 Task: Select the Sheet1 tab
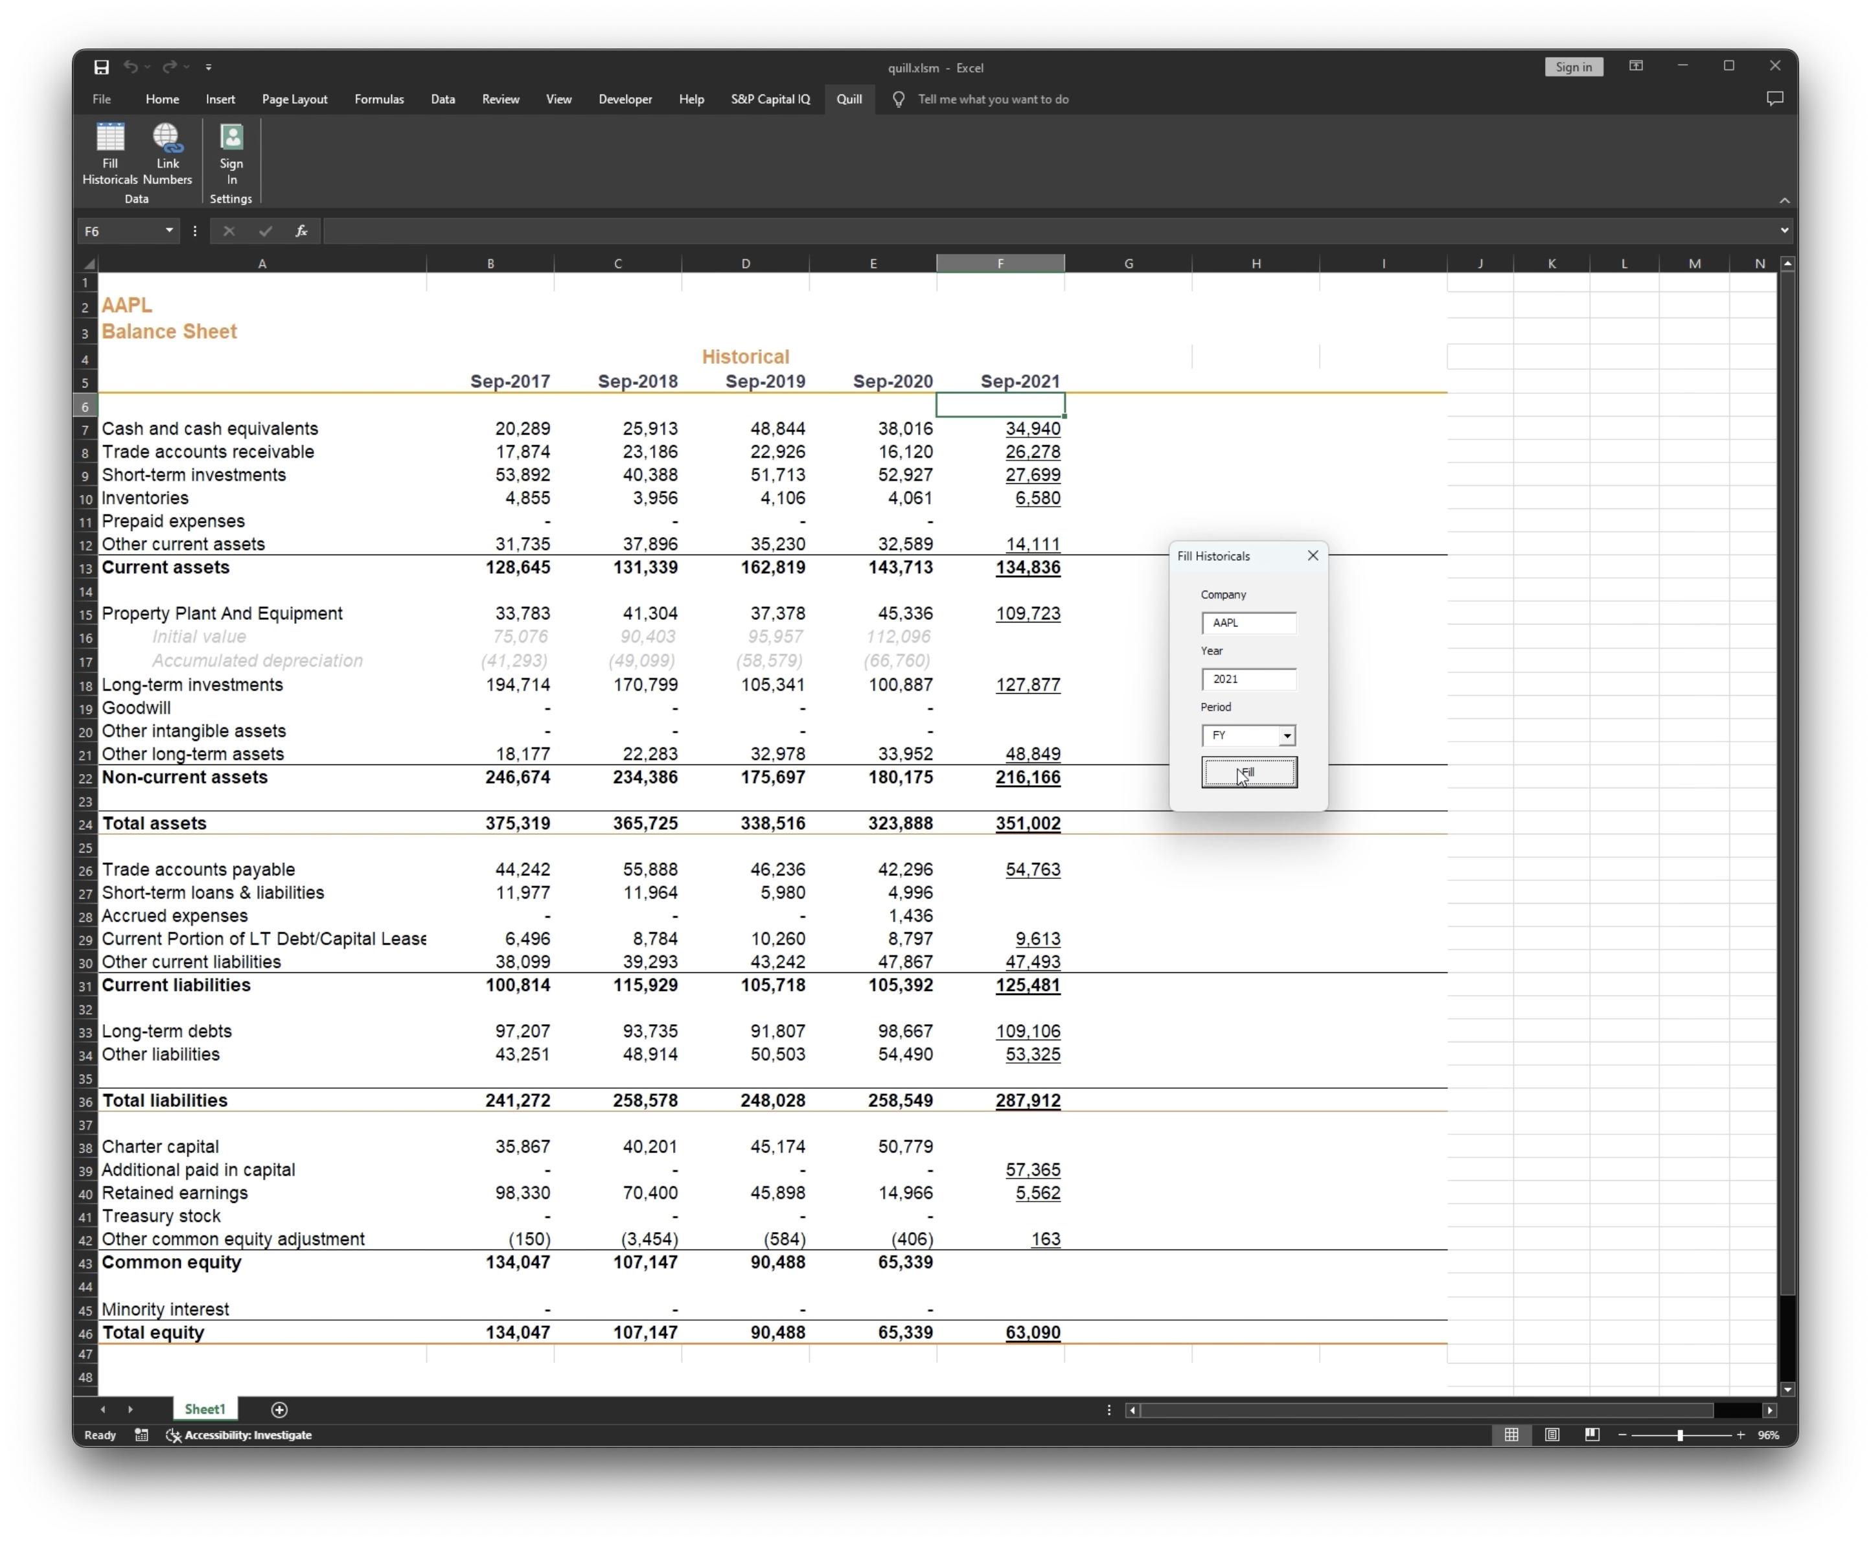pos(205,1410)
